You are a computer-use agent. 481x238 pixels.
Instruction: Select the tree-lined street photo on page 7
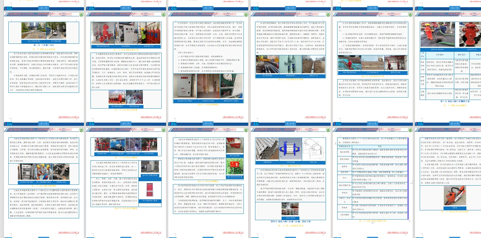click(34, 31)
